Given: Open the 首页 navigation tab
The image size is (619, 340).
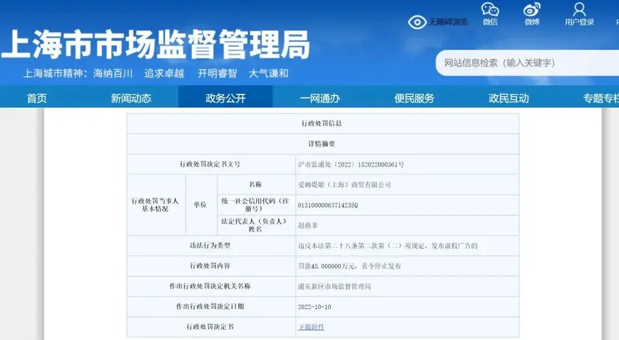Looking at the screenshot, I should 37,97.
